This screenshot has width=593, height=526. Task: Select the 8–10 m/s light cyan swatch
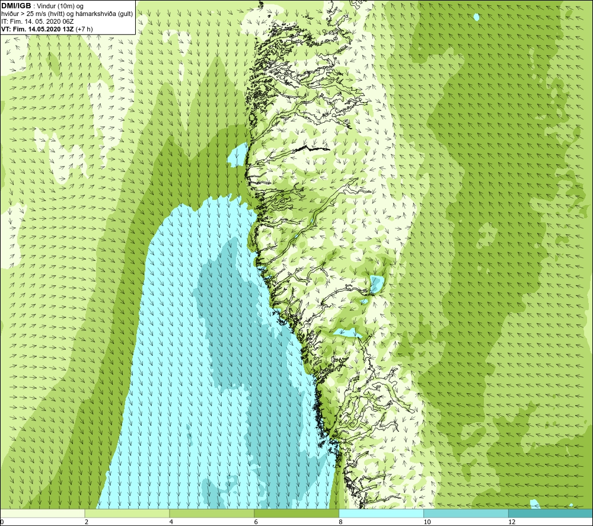[381, 514]
